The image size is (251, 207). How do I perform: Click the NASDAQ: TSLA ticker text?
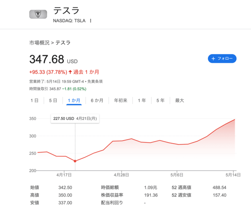(x=69, y=21)
